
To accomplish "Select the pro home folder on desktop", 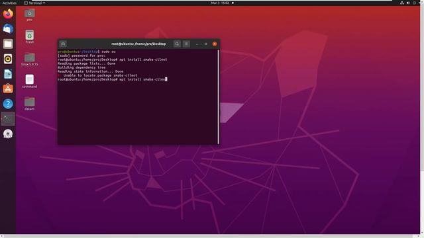I will point(29,15).
